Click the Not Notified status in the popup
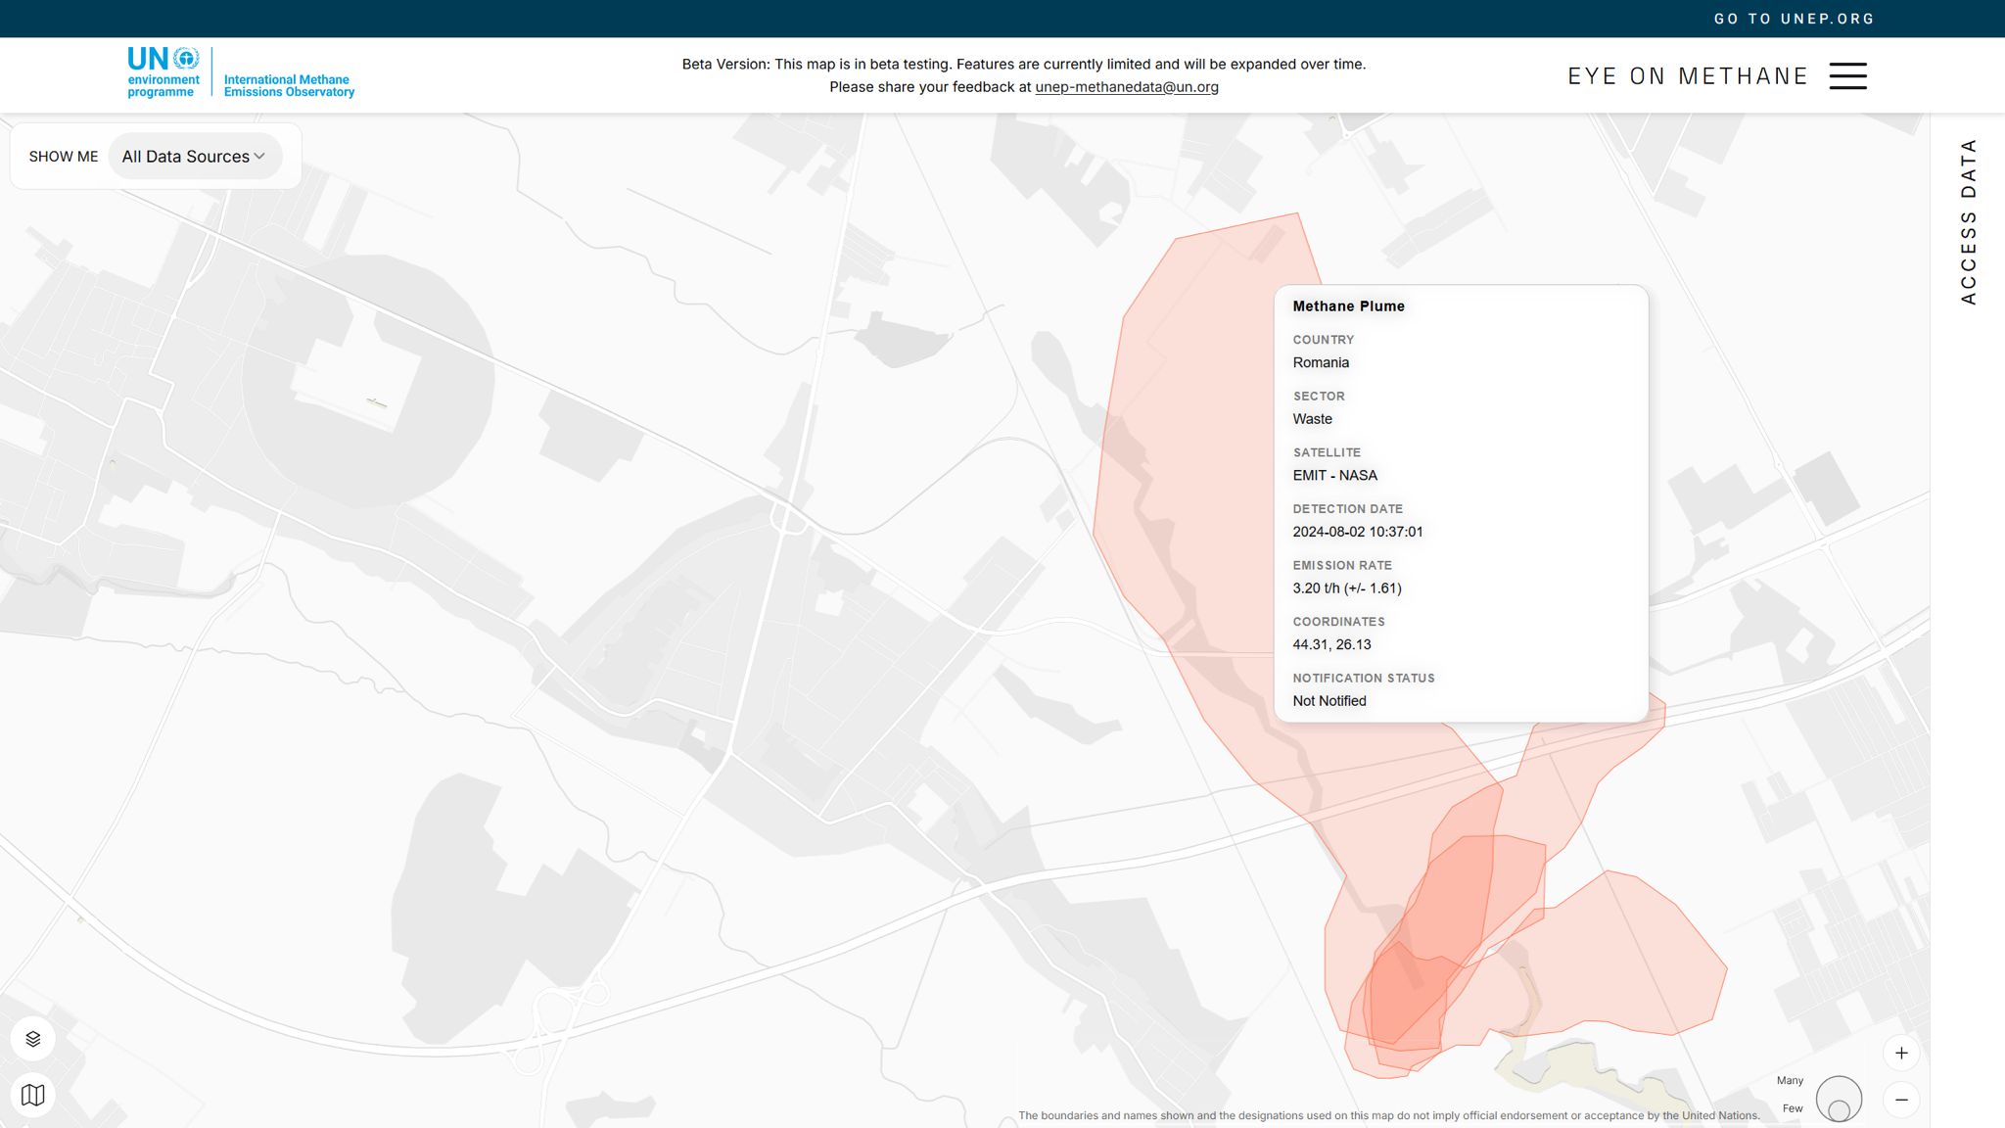Screen dimensions: 2005x1128 click(x=1329, y=701)
